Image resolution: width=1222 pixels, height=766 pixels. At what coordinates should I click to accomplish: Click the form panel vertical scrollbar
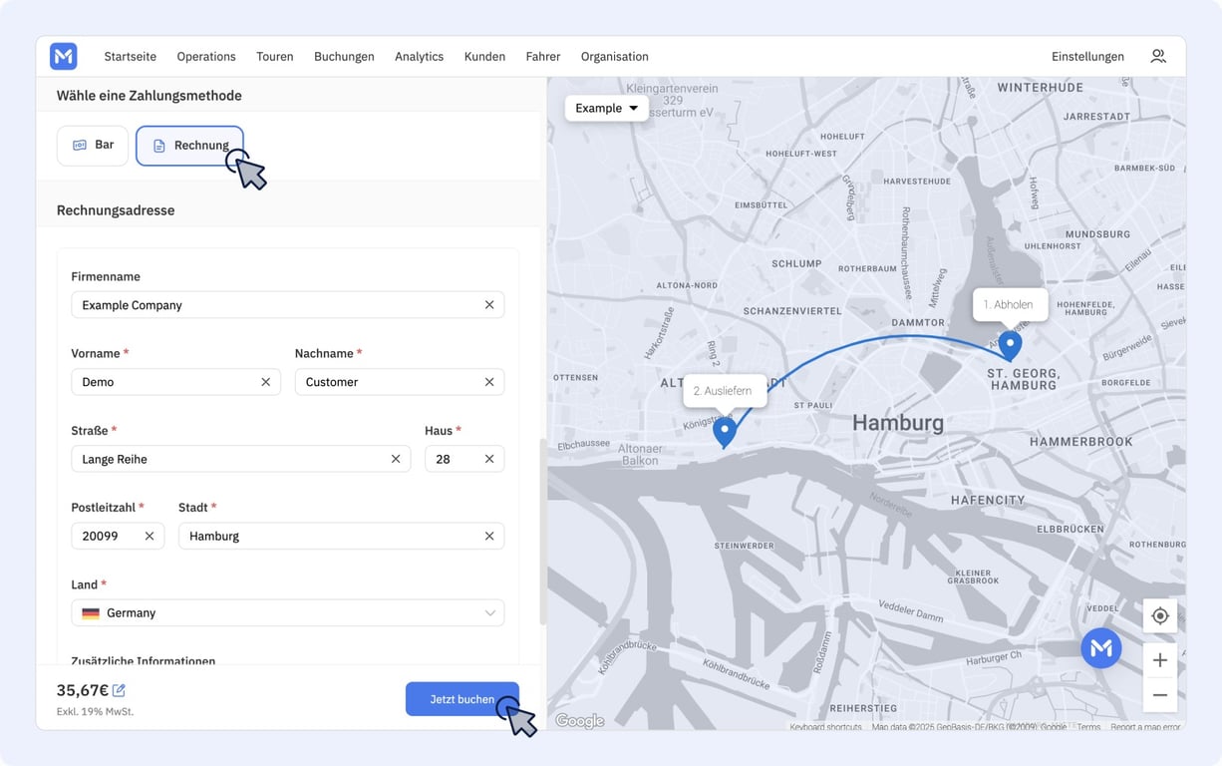[x=543, y=532]
